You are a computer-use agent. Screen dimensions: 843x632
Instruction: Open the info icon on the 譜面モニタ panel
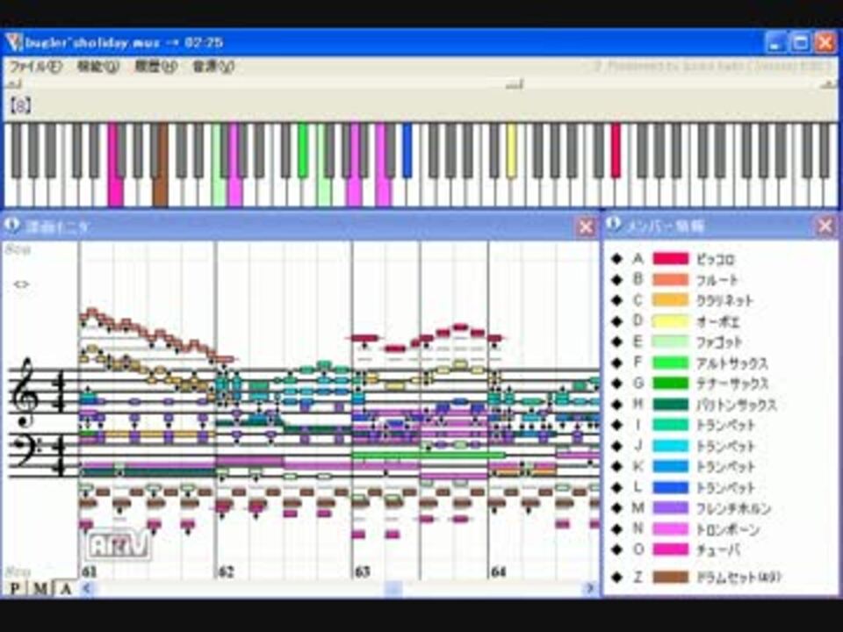click(x=11, y=226)
